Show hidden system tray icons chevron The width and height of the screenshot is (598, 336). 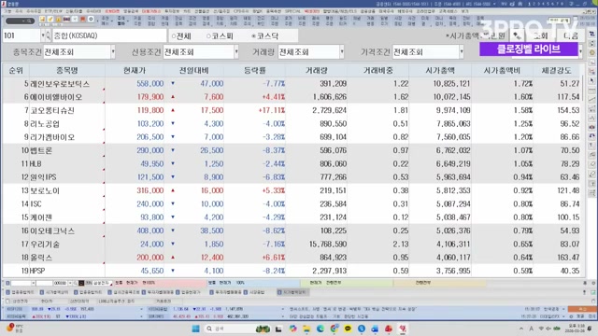521,329
